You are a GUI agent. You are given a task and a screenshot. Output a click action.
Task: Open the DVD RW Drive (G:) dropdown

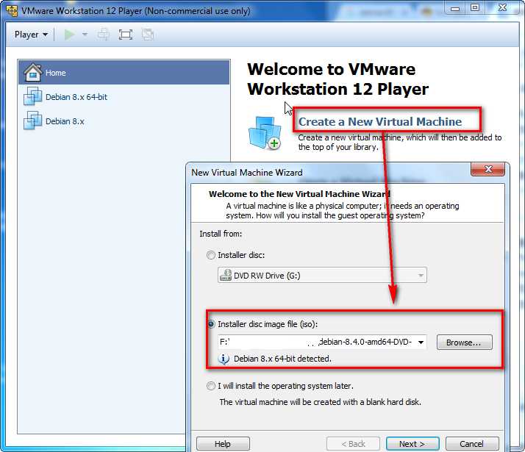(x=322, y=276)
